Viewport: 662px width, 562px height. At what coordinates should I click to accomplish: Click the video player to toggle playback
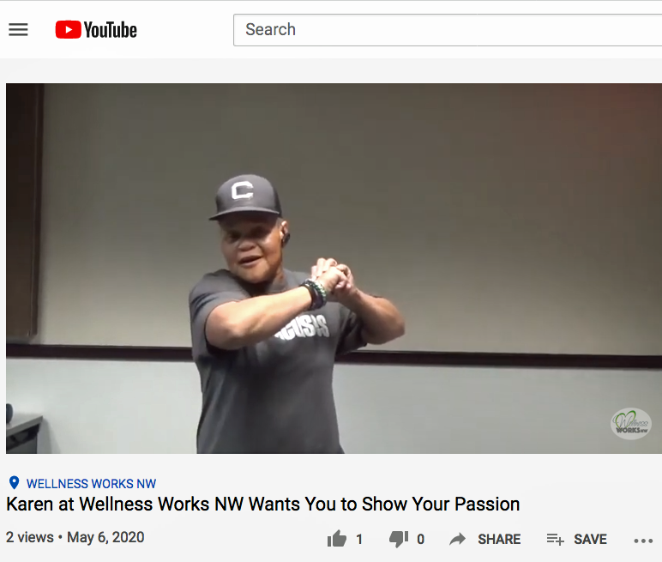coord(334,269)
